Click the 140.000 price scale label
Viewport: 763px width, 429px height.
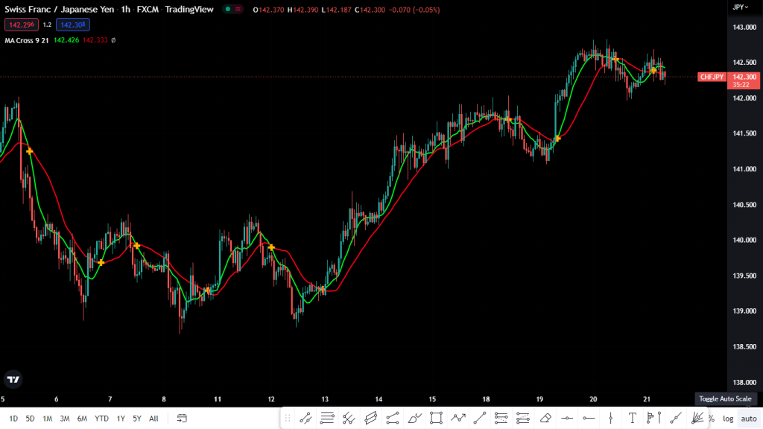[x=744, y=241]
